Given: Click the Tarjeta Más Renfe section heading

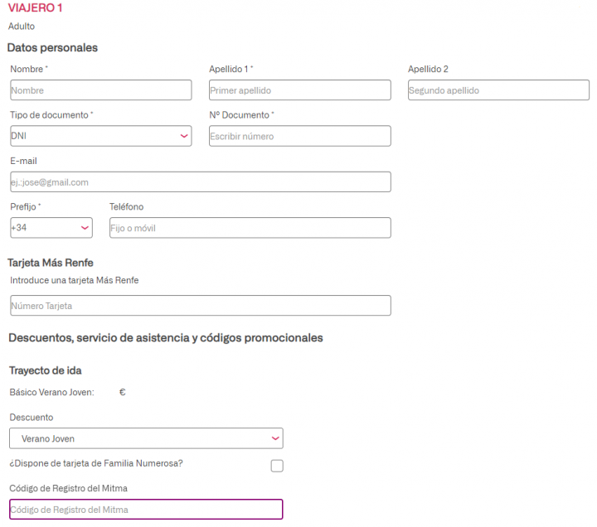Looking at the screenshot, I should coord(50,263).
